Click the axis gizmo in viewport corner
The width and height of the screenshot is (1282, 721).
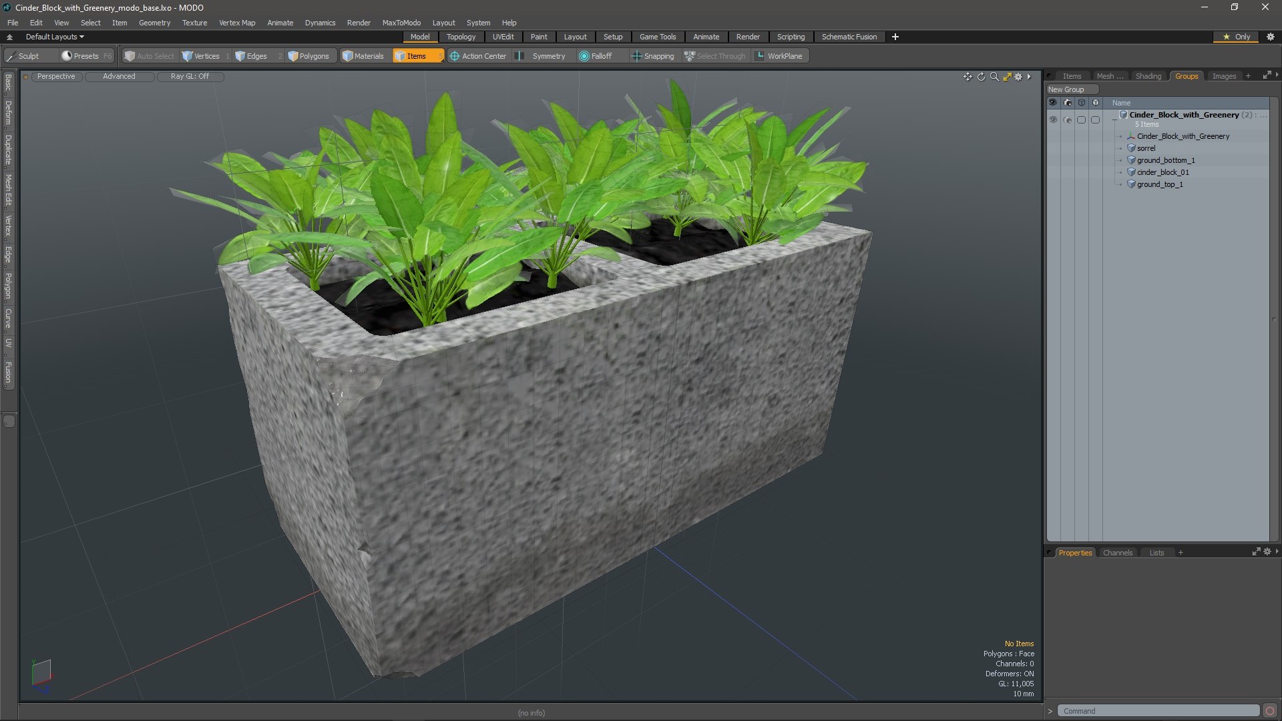(41, 676)
